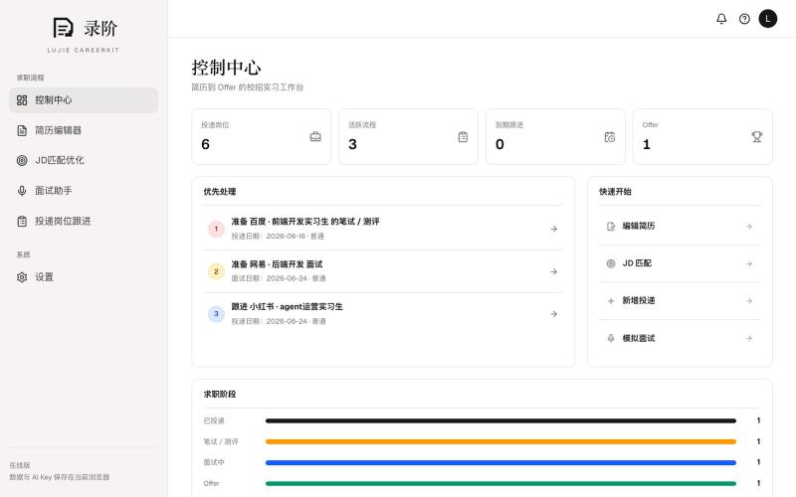Click the yellow number 2 priority badge
The height and width of the screenshot is (497, 796).
(216, 271)
